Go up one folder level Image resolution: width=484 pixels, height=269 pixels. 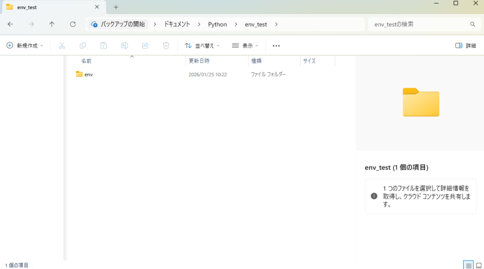pyautogui.click(x=52, y=24)
